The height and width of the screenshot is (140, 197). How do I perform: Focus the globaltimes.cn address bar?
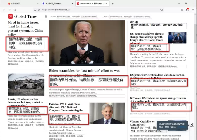pyautogui.click(x=99, y=10)
